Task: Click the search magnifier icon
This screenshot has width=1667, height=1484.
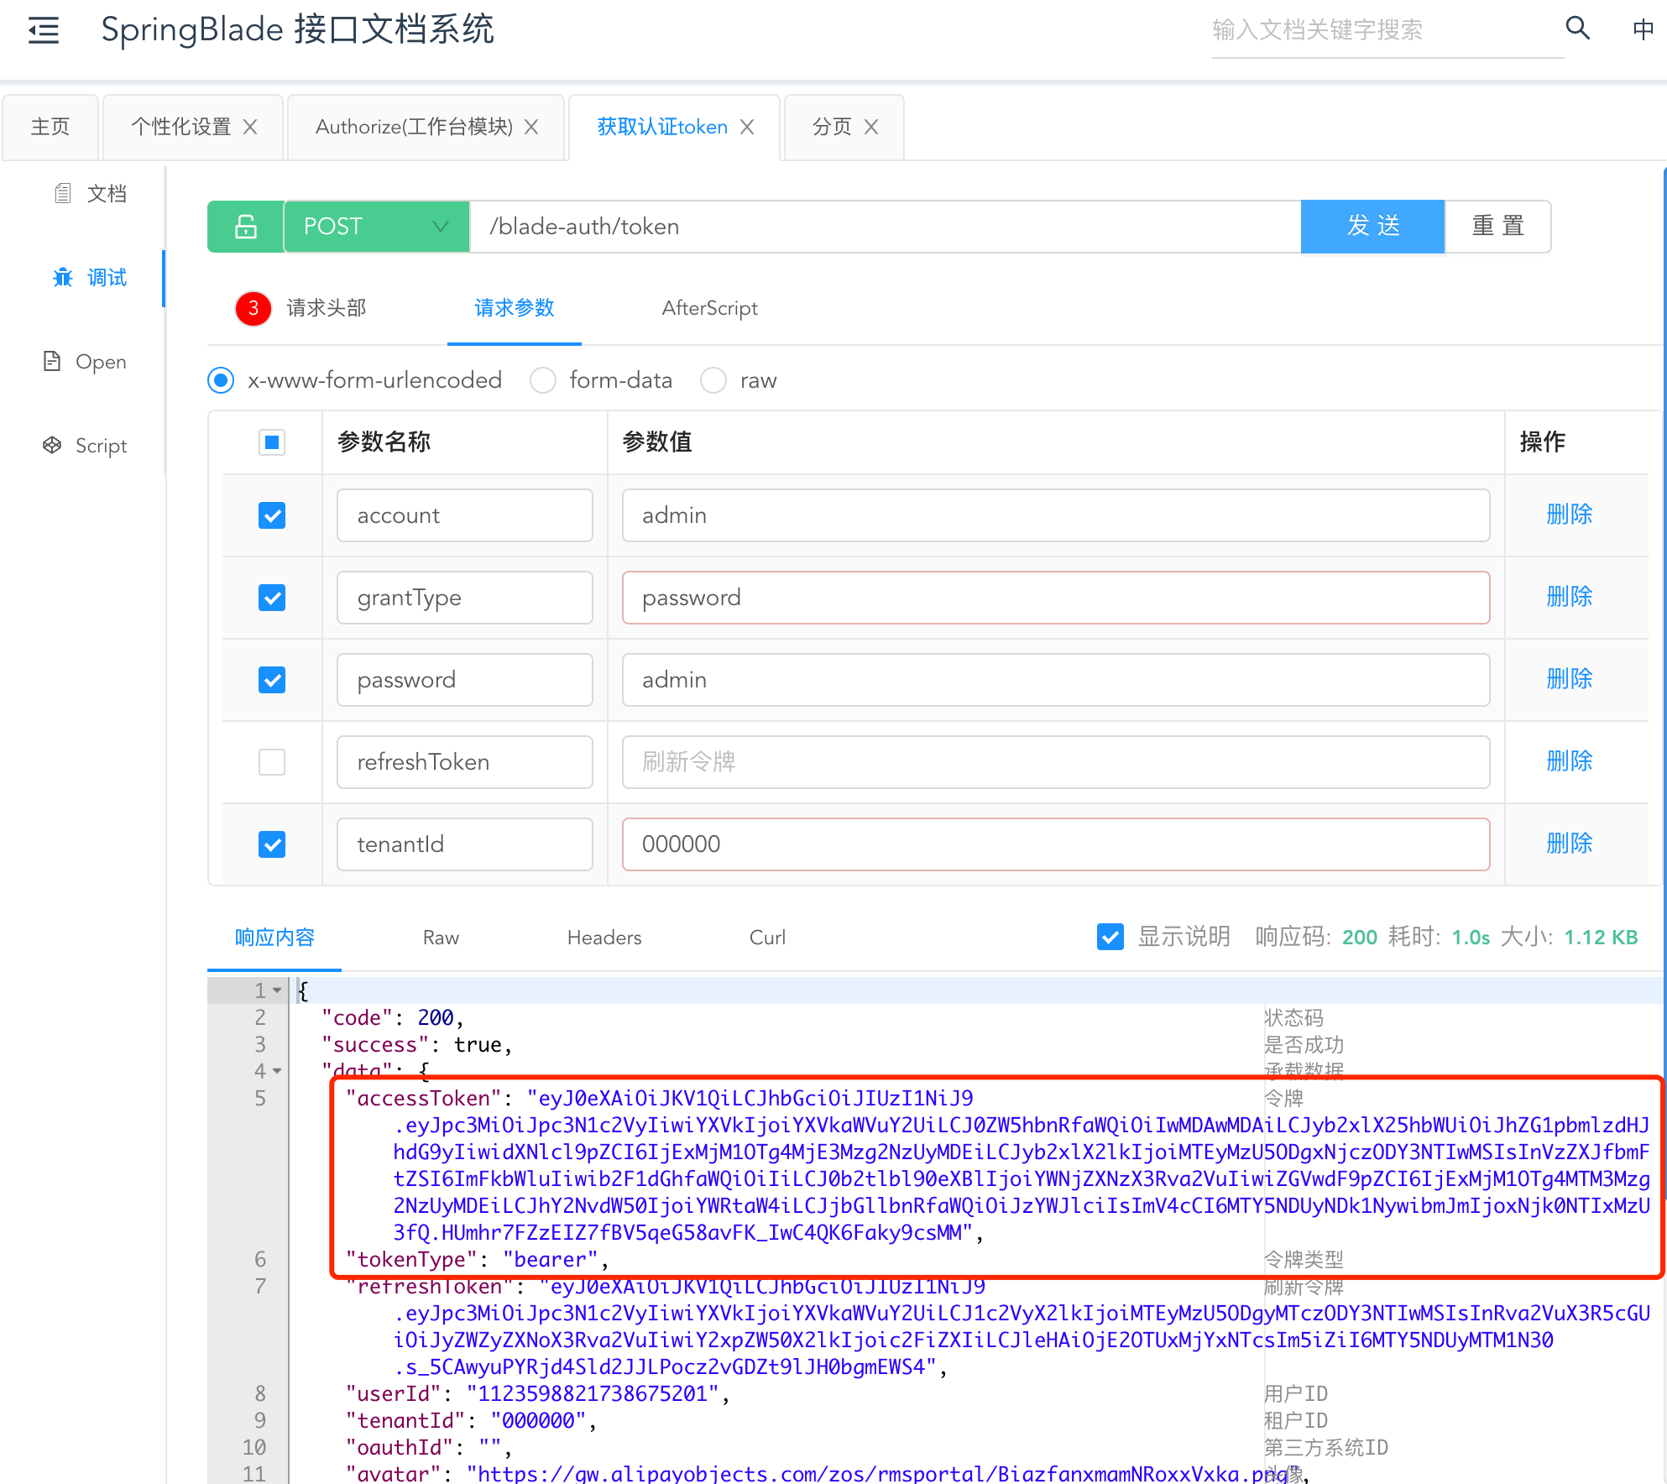Action: (1577, 29)
